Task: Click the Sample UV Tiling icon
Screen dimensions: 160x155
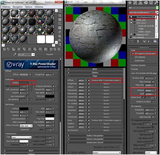Action: [x=60, y=24]
